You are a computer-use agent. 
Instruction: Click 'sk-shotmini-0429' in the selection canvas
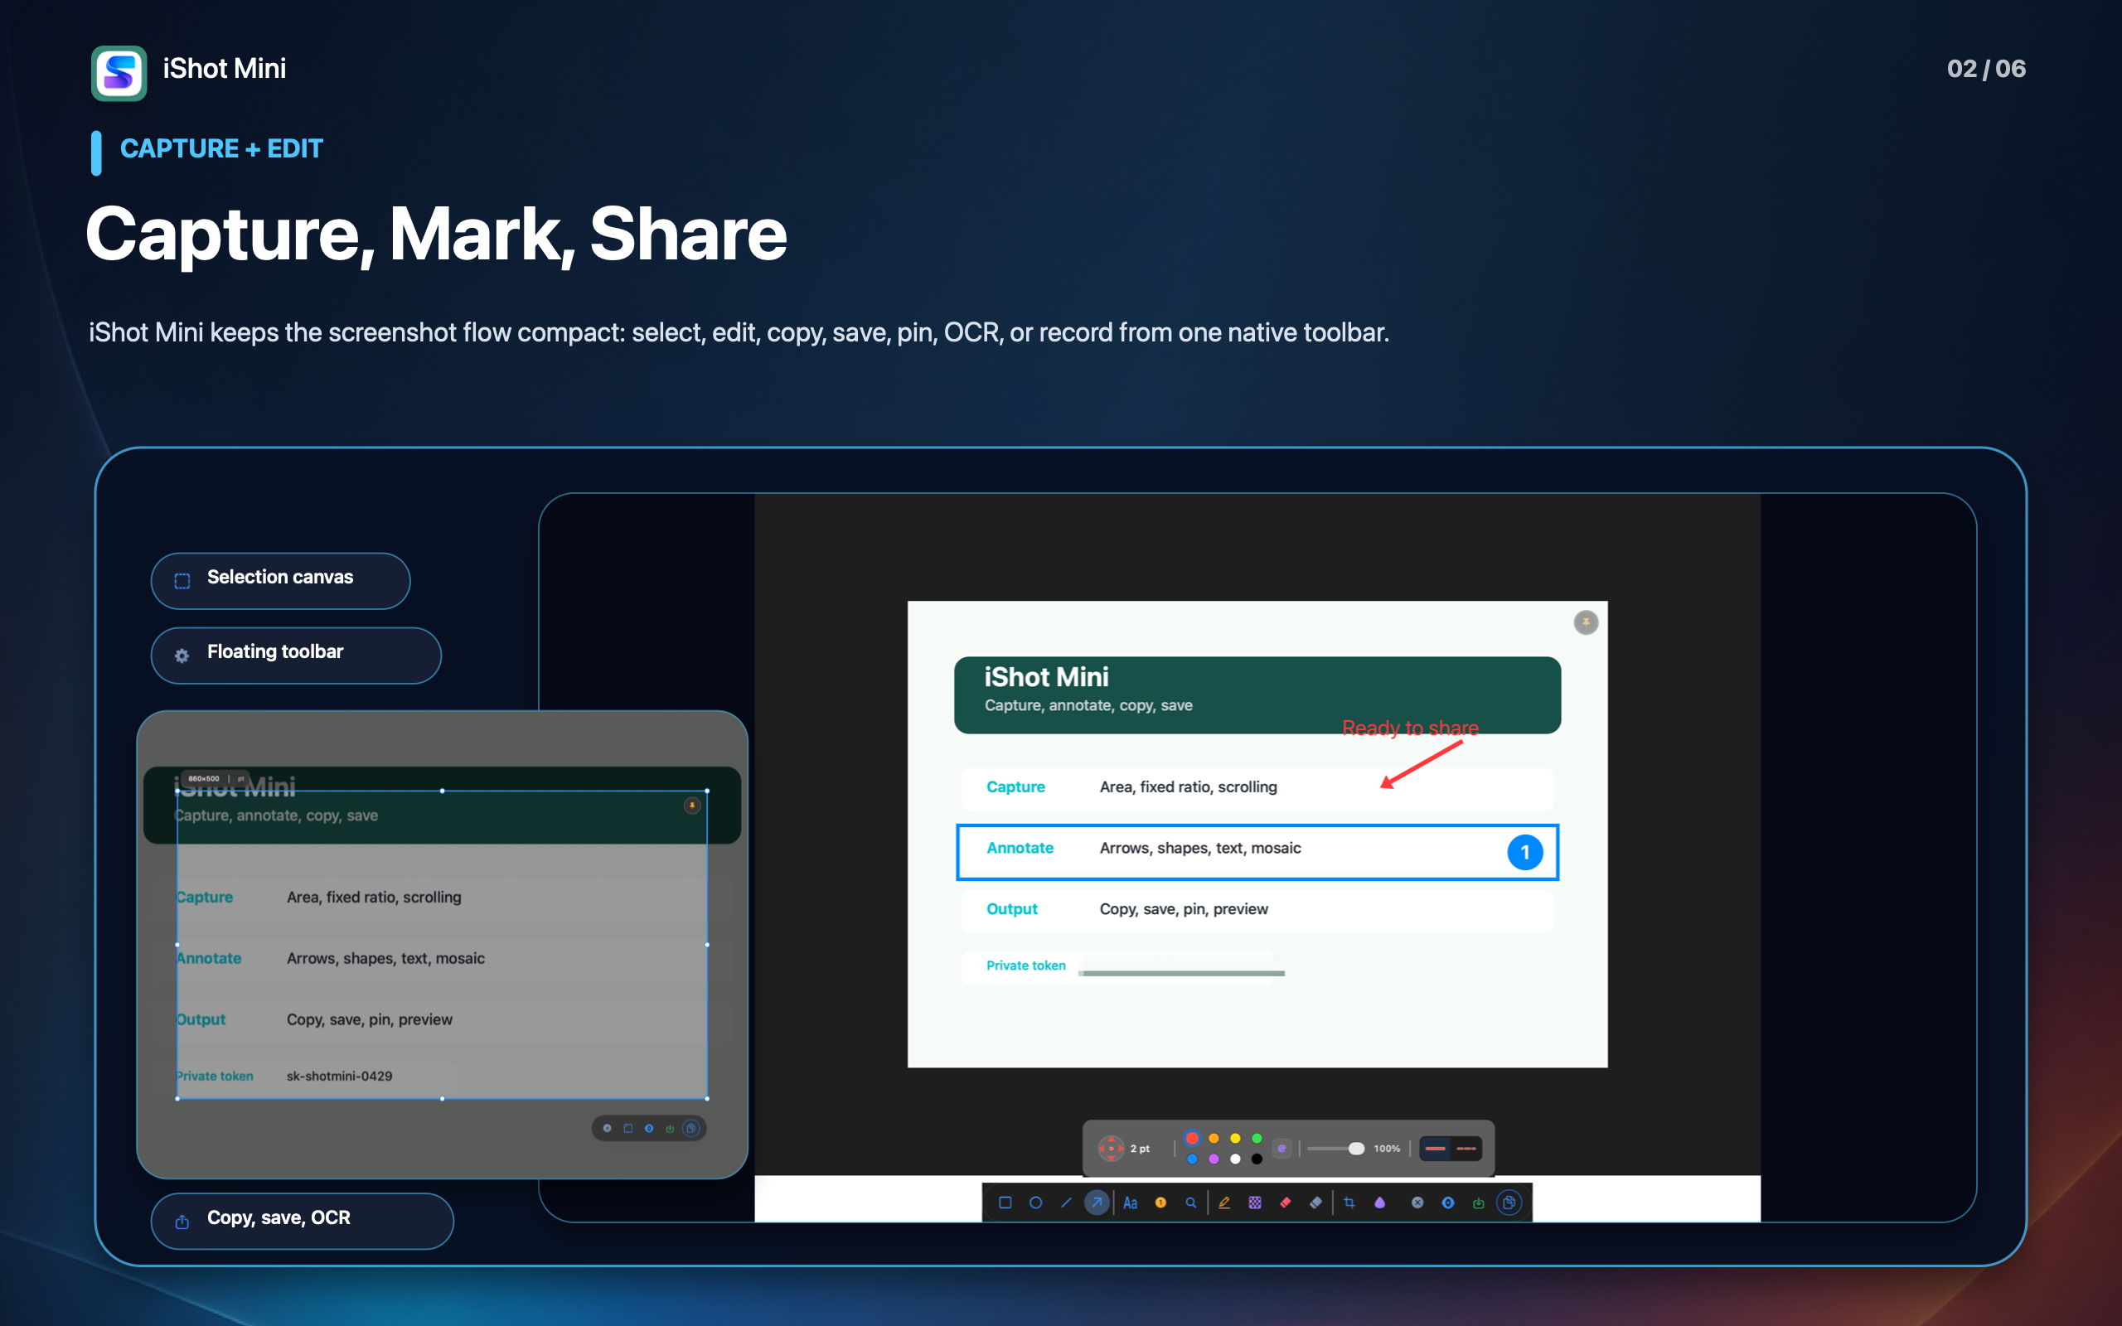click(339, 1076)
